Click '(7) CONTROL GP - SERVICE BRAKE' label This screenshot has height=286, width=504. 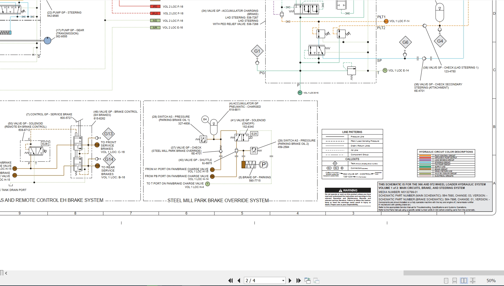pyautogui.click(x=49, y=114)
